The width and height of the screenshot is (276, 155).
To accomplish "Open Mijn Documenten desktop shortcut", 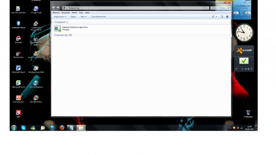I will pyautogui.click(x=18, y=10).
